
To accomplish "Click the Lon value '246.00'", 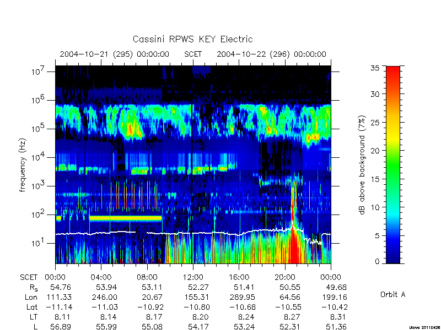I will (x=104, y=297).
